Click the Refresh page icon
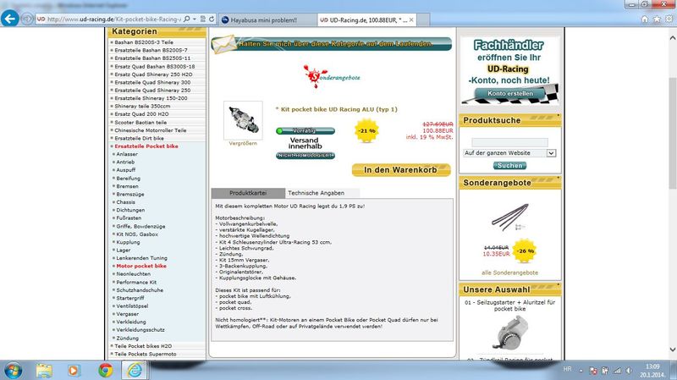The height and width of the screenshot is (380, 677). (x=212, y=19)
